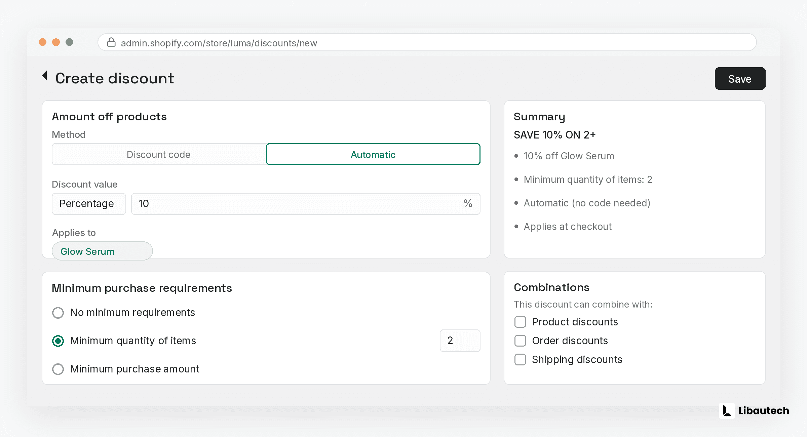Click the 'SAVE 10% ON 2+' summary title
807x437 pixels.
(x=554, y=135)
